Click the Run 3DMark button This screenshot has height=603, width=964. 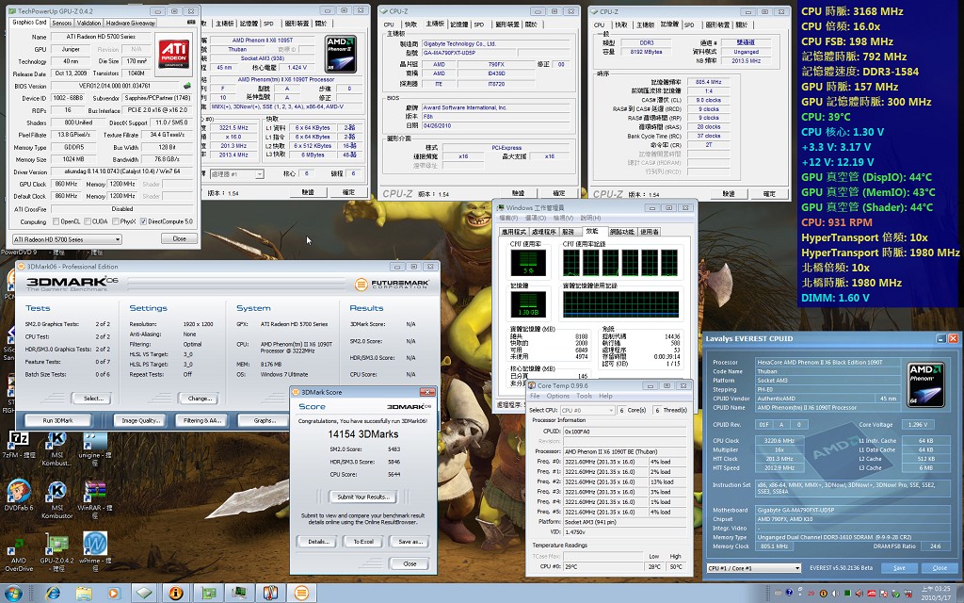(x=57, y=420)
